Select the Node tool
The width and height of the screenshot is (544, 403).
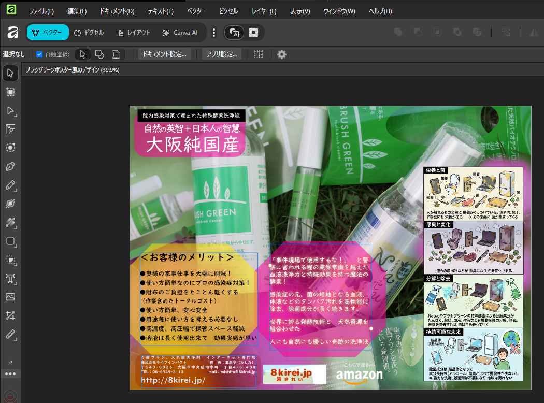coord(10,110)
